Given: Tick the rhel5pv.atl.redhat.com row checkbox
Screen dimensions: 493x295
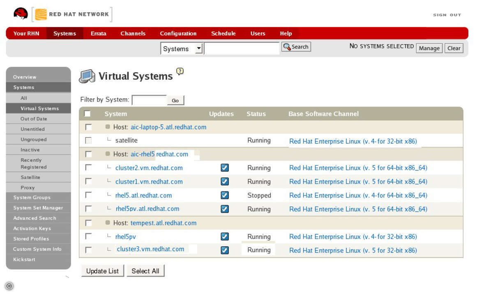Looking at the screenshot, I should pos(88,209).
